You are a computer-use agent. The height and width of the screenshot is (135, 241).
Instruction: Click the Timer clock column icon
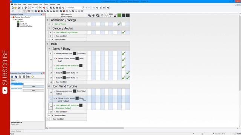(x=102, y=15)
